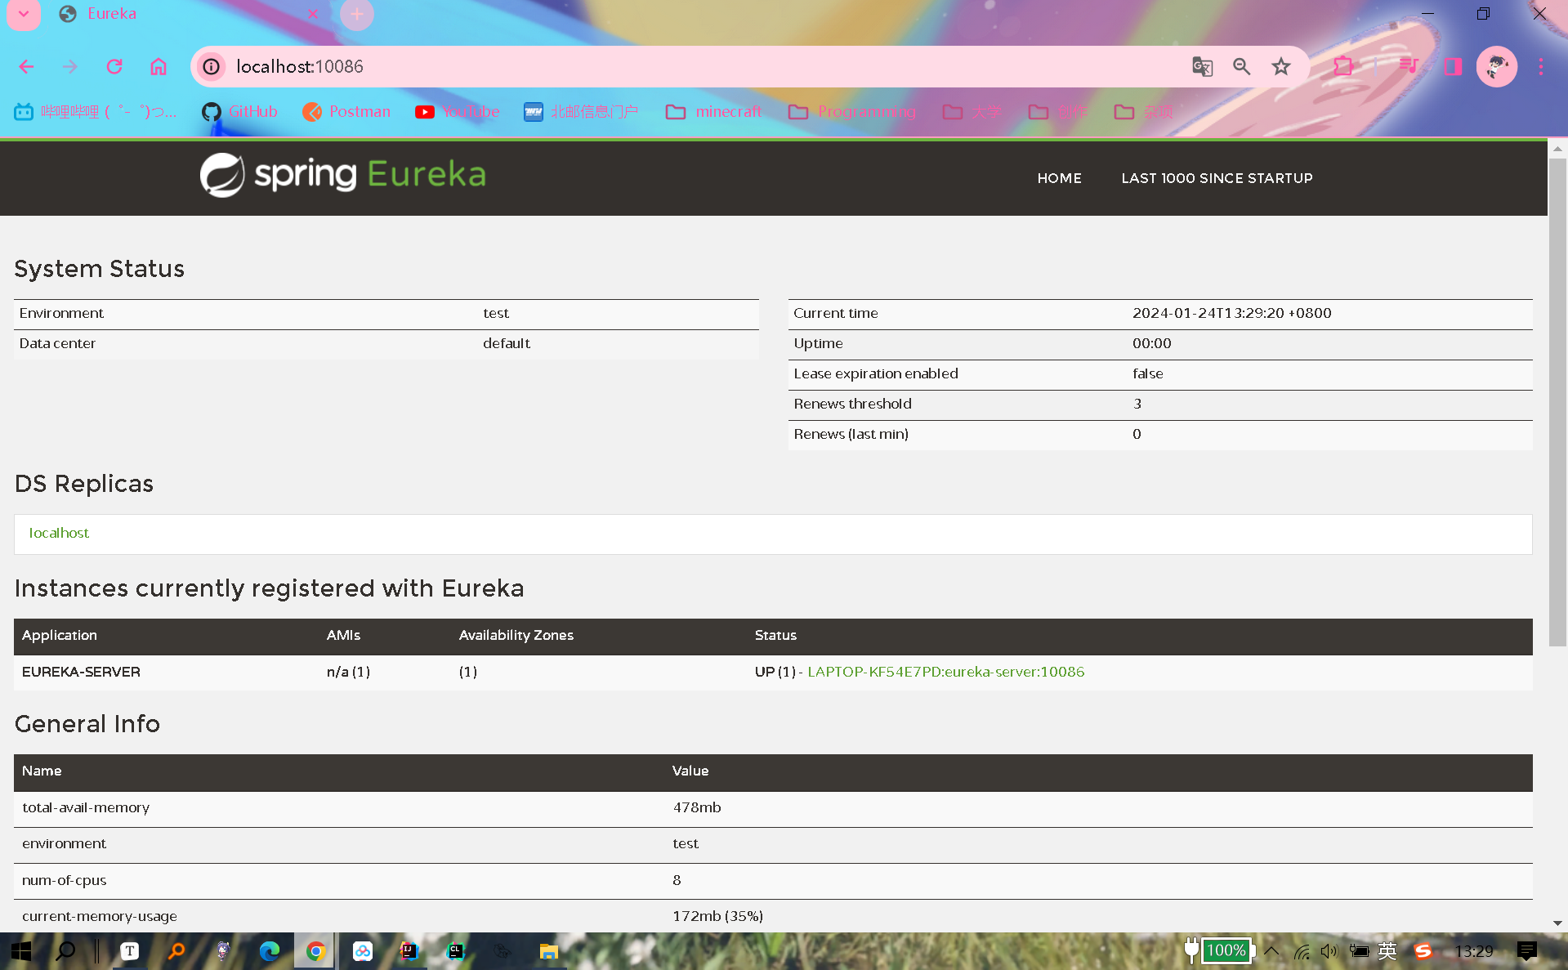Click the Lease expiration enabled label
The height and width of the screenshot is (970, 1568).
(876, 373)
